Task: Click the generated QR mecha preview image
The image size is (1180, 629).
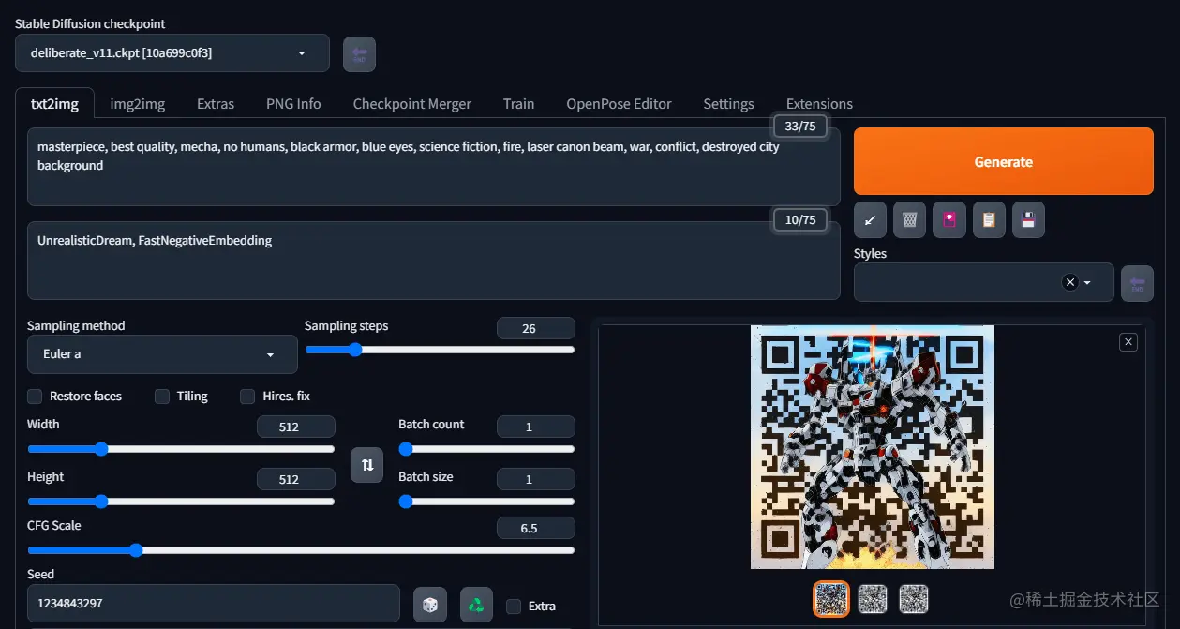Action: [873, 447]
